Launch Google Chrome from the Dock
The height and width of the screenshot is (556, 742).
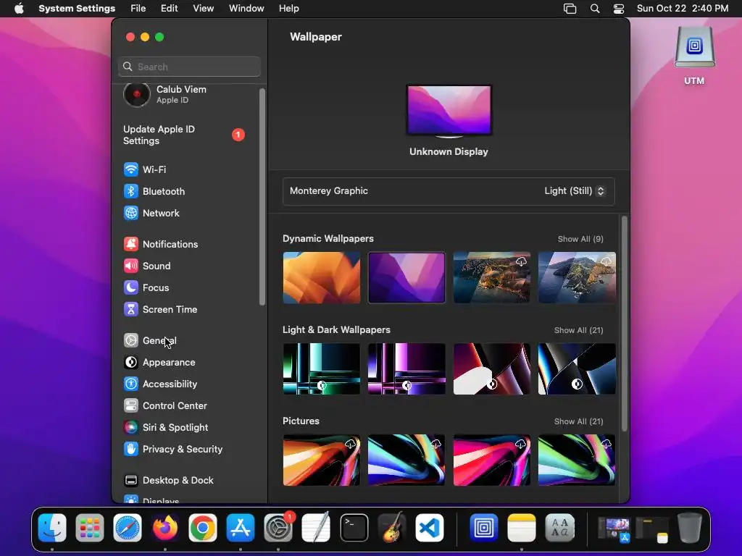point(203,528)
